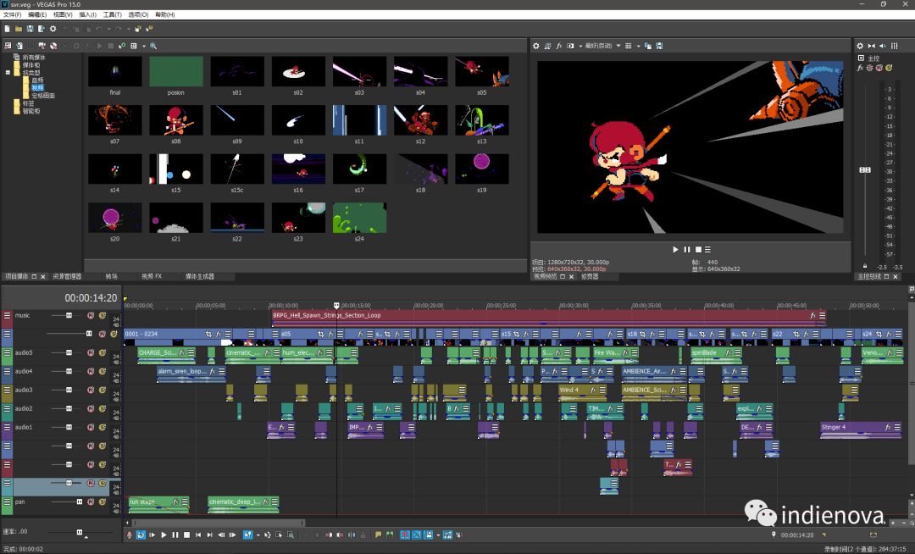This screenshot has width=915, height=554.
Task: Click the Render As icon in main toolbar
Action: pos(42,29)
